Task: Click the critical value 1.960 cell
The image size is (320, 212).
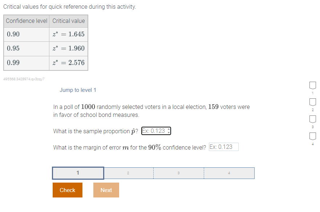Action: point(69,48)
